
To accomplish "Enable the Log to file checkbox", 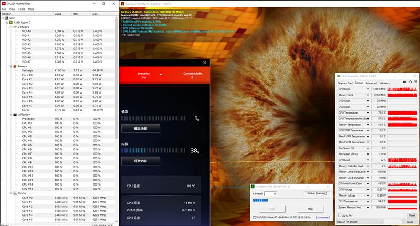I will point(340,215).
